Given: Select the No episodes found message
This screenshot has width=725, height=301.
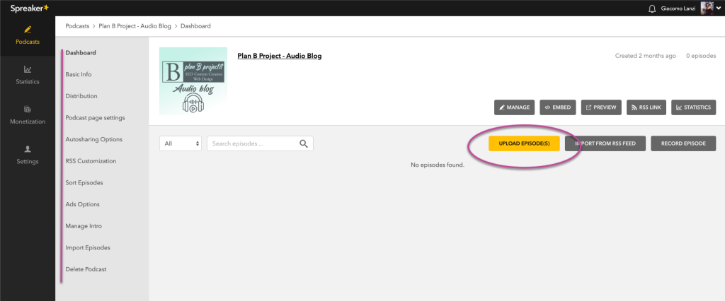Looking at the screenshot, I should [438, 165].
